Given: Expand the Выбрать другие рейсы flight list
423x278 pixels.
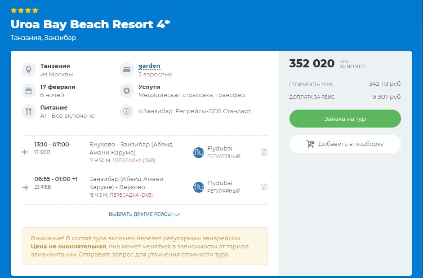Looking at the screenshot, I should coord(144,215).
